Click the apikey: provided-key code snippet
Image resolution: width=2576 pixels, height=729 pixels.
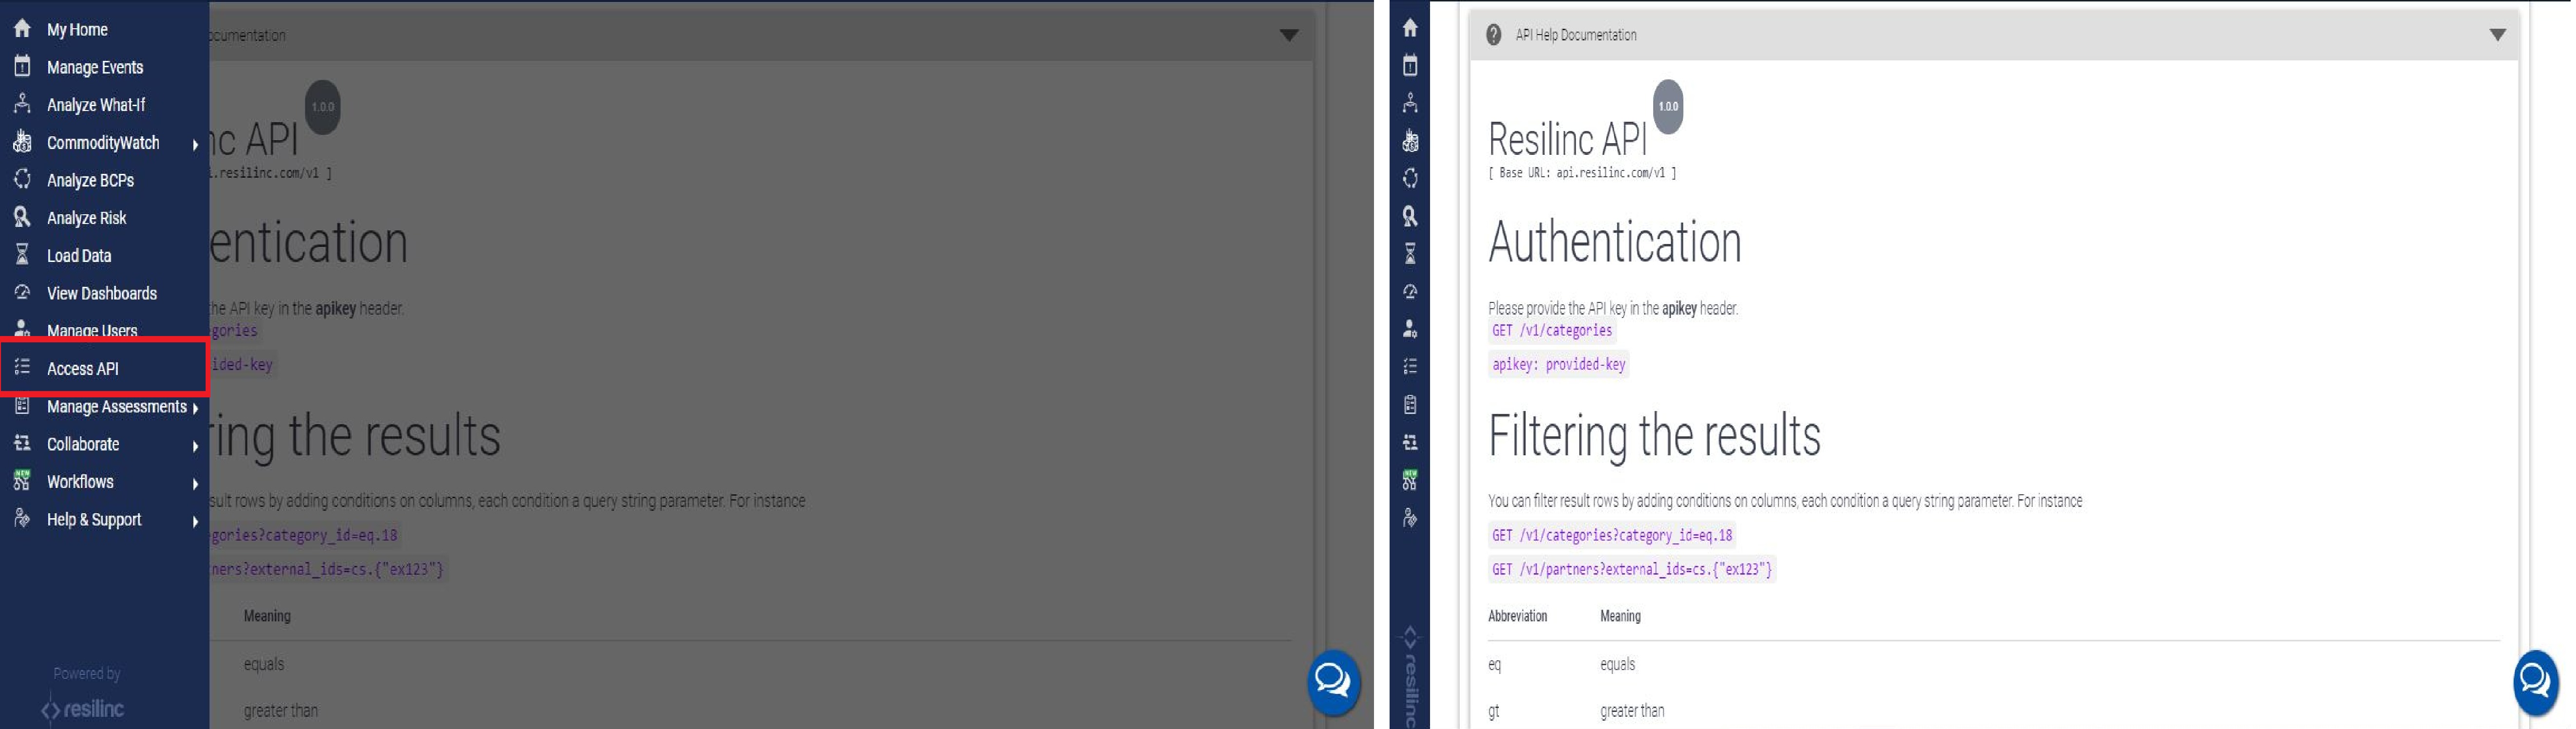point(1558,365)
